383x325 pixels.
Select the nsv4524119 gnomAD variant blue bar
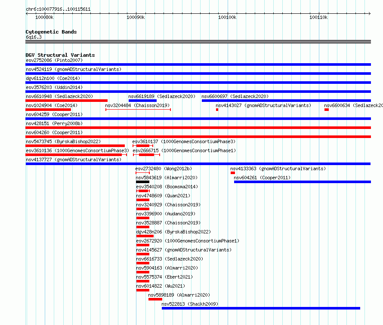click(198, 74)
